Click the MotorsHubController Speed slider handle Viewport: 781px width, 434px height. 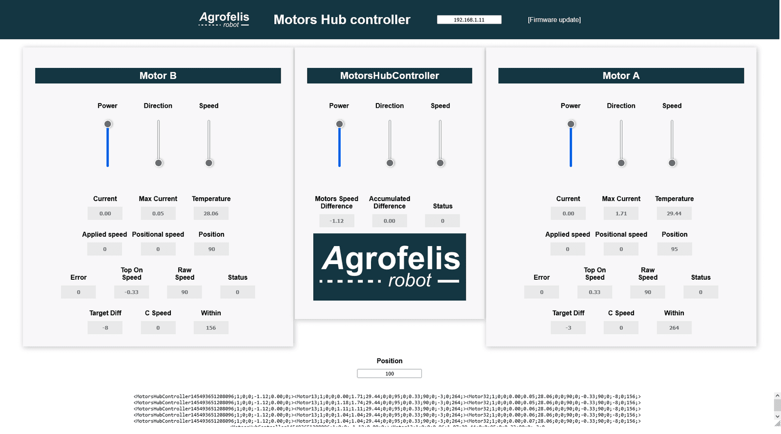440,163
